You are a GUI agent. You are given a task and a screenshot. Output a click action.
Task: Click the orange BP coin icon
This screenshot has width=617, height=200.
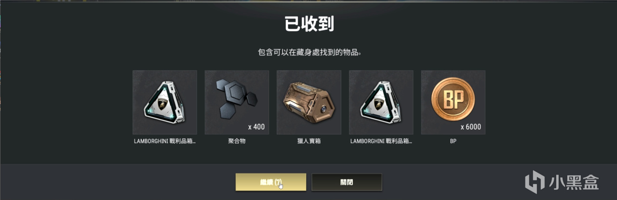coord(453,100)
